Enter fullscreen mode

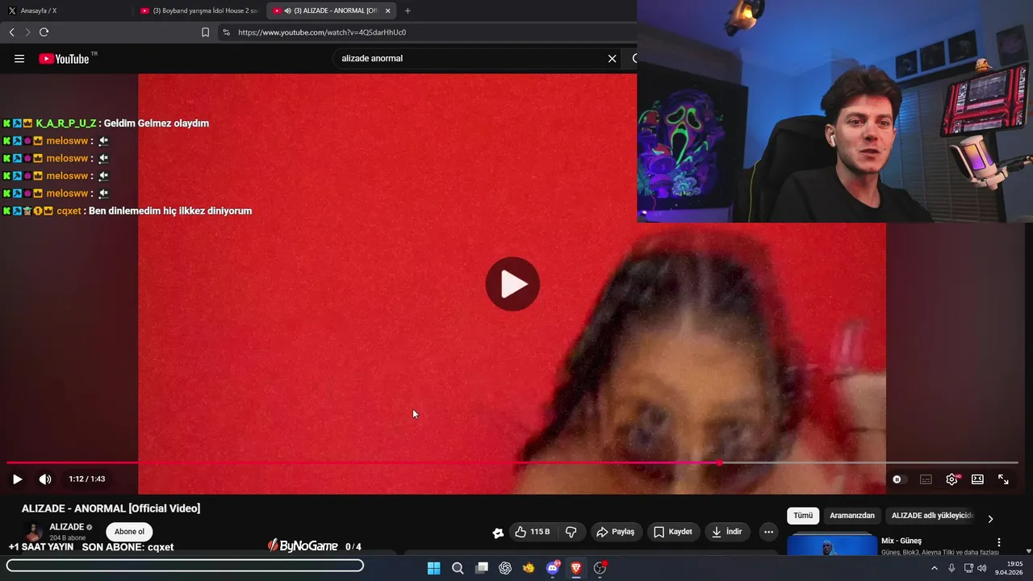[x=1003, y=479]
